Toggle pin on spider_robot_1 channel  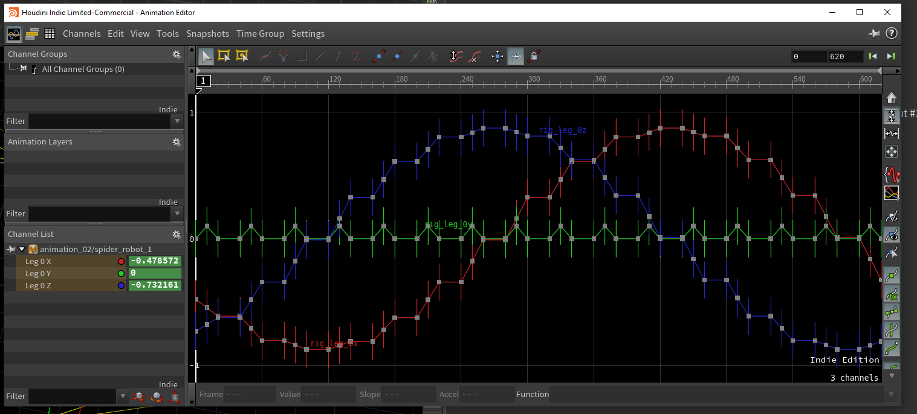click(11, 249)
